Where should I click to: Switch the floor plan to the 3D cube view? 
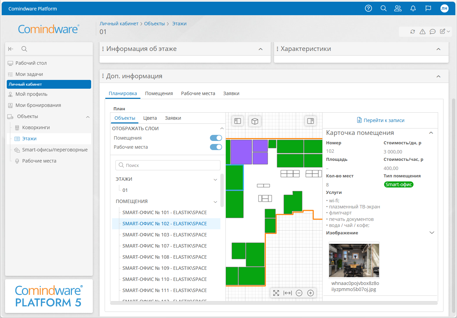(x=255, y=121)
